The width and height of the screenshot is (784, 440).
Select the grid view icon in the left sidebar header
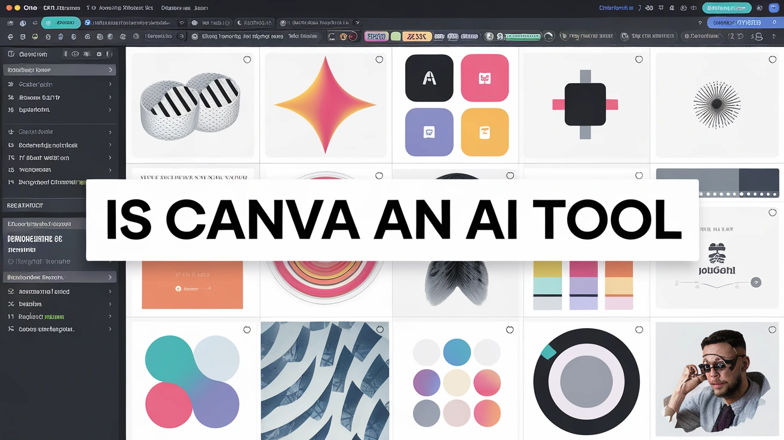(x=87, y=53)
